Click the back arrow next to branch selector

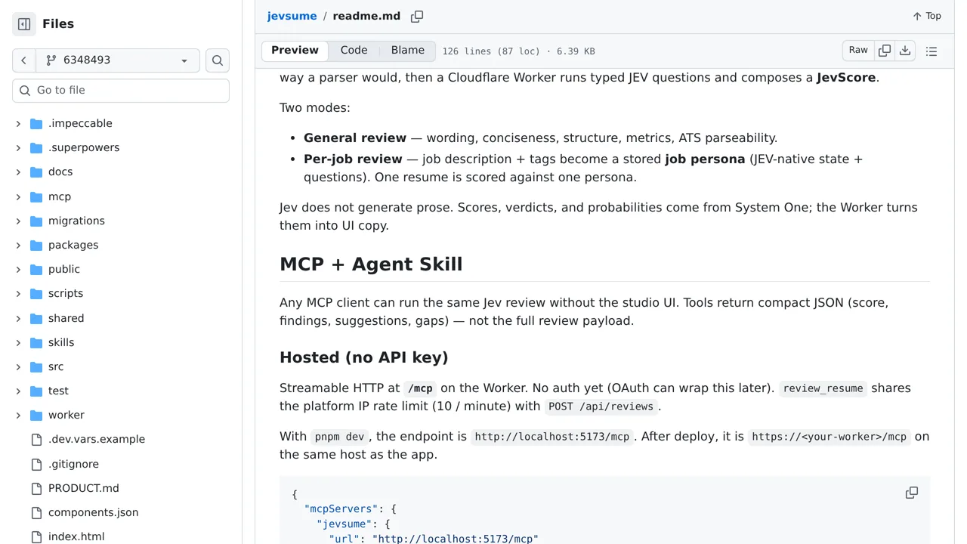(23, 60)
